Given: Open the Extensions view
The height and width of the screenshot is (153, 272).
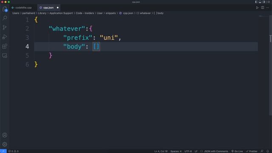Looking at the screenshot, I should (5, 46).
